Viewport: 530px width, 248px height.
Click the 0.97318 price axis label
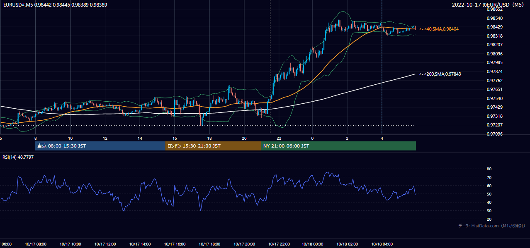tap(494, 116)
